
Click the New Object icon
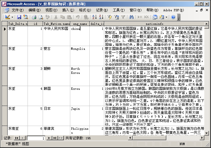(x=162, y=17)
